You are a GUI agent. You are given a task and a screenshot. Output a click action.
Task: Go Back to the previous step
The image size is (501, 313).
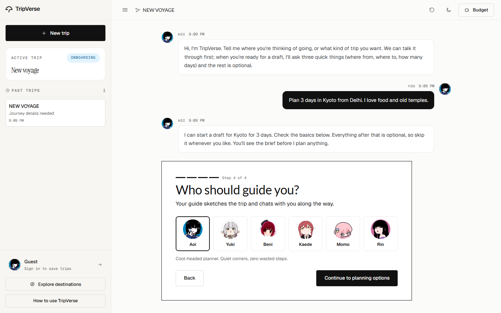[190, 278]
